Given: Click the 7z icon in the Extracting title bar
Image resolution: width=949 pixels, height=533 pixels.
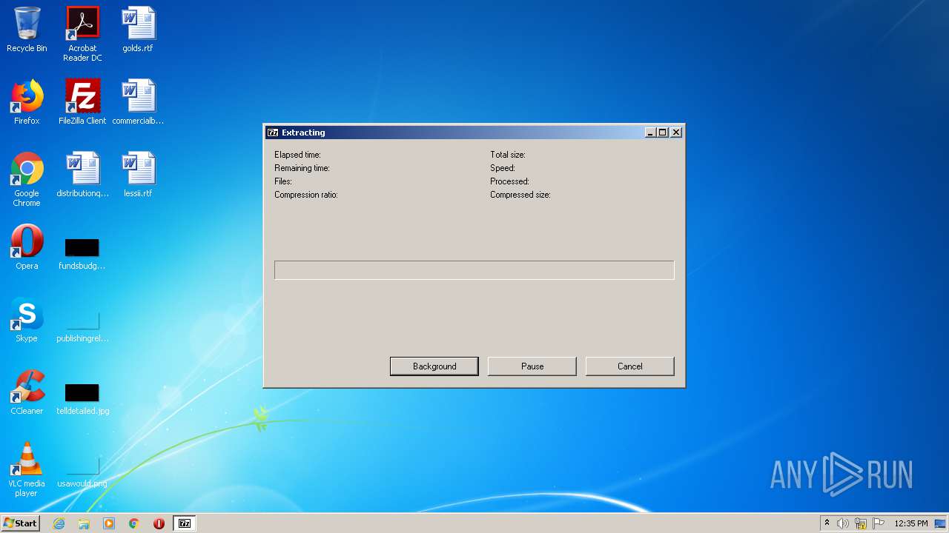Looking at the screenshot, I should click(x=273, y=133).
